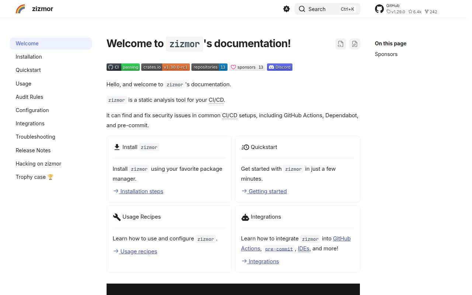Click the view source icon button
Image resolution: width=472 pixels, height=295 pixels.
click(x=341, y=44)
